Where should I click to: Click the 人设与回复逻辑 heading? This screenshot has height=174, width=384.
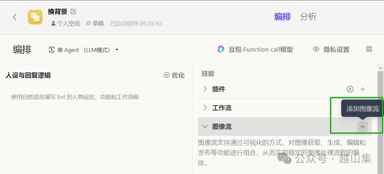[x=28, y=75]
